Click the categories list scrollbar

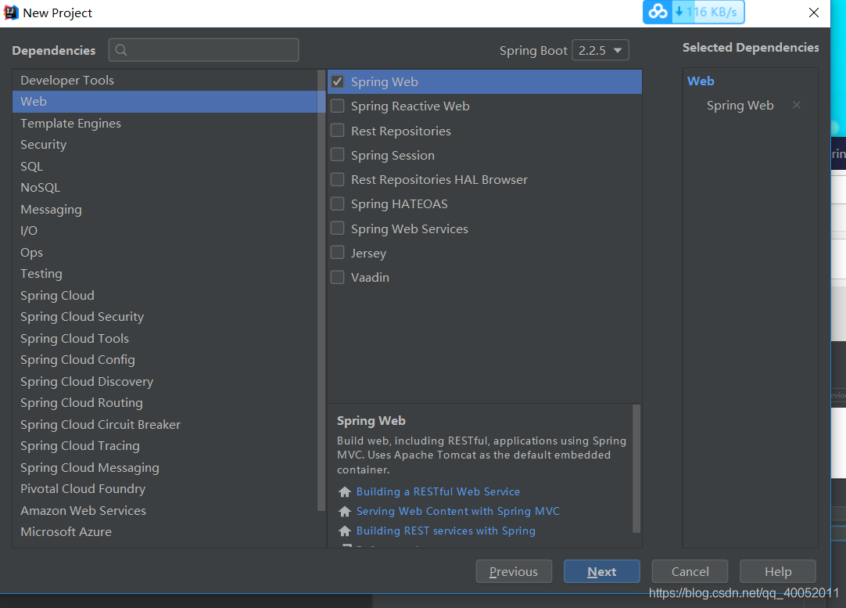321,290
